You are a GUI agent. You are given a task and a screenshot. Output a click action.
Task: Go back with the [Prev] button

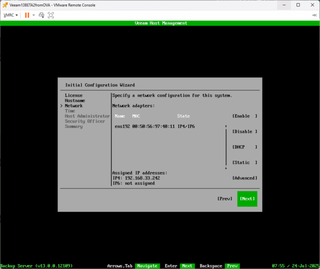[x=225, y=199]
